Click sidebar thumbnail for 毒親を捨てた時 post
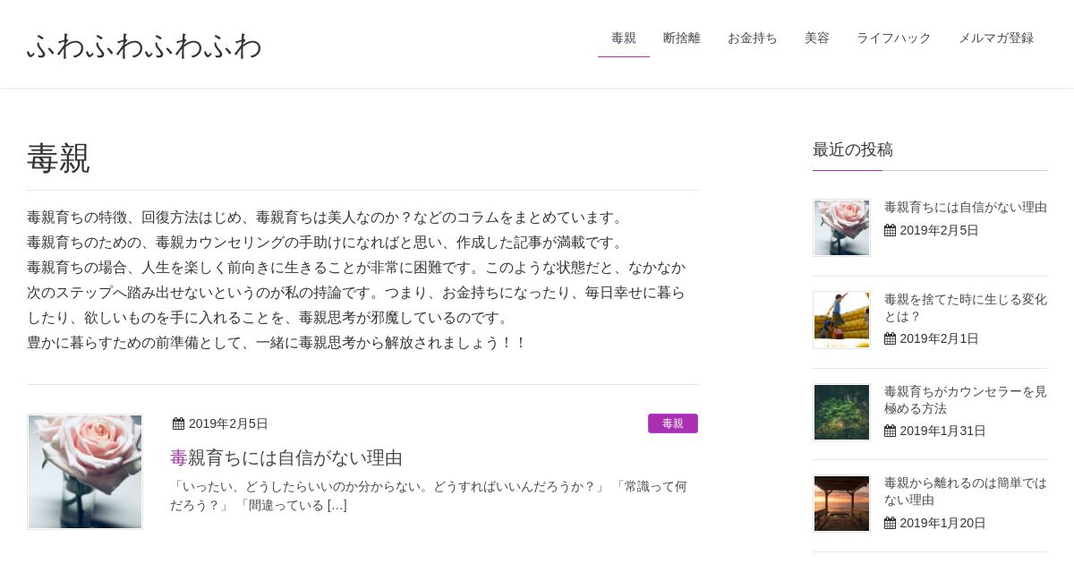The width and height of the screenshot is (1074, 564). pos(841,320)
